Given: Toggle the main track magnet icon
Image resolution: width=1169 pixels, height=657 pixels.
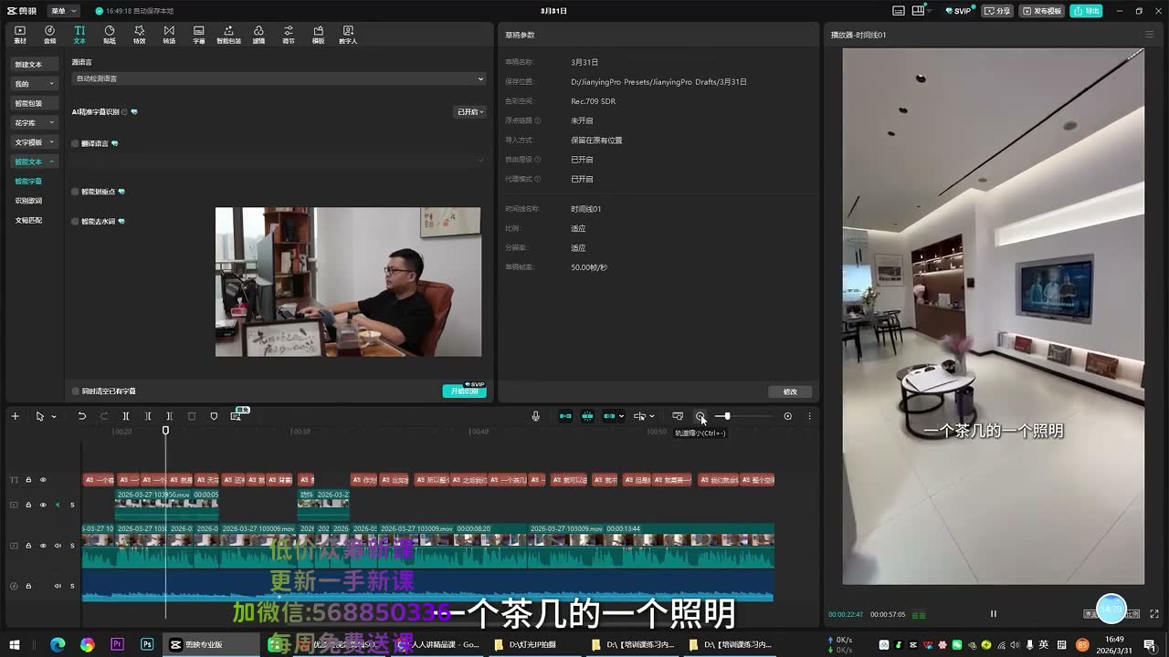Looking at the screenshot, I should tap(565, 416).
